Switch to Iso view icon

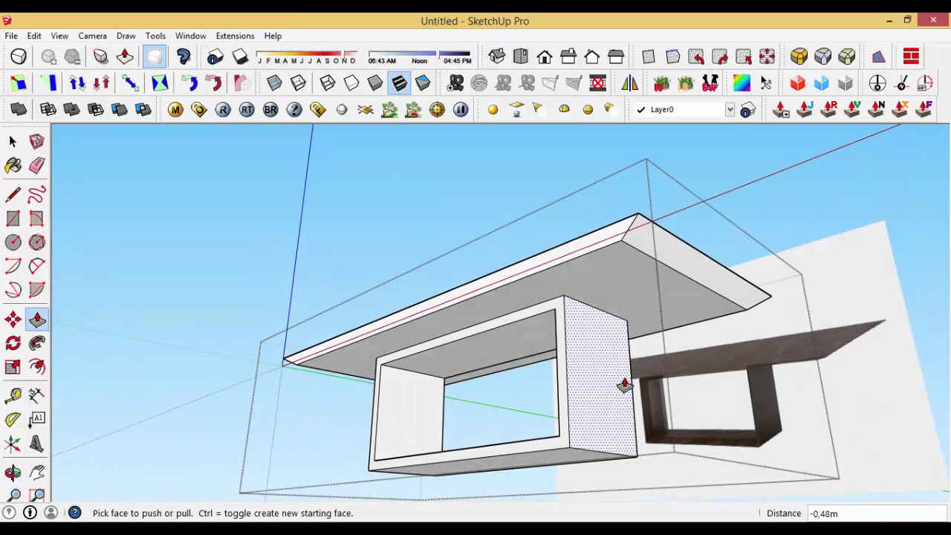click(x=497, y=56)
